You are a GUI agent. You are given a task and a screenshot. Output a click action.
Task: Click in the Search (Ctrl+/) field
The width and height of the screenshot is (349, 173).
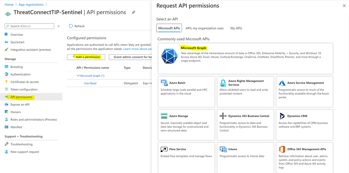point(29,26)
